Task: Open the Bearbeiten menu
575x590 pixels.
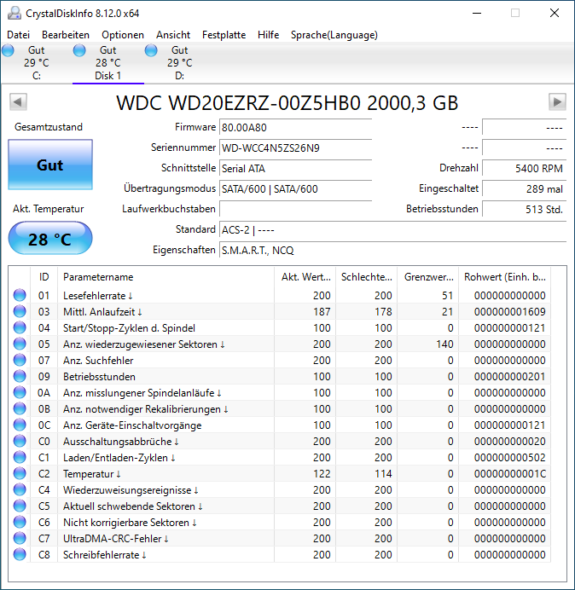Action: pyautogui.click(x=66, y=35)
